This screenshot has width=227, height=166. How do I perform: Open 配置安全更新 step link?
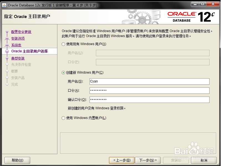(x=21, y=32)
